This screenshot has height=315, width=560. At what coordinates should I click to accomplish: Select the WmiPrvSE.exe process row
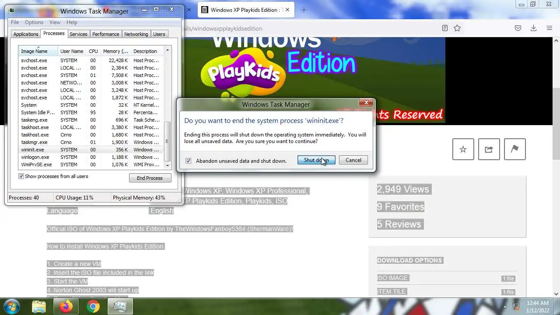coord(91,164)
